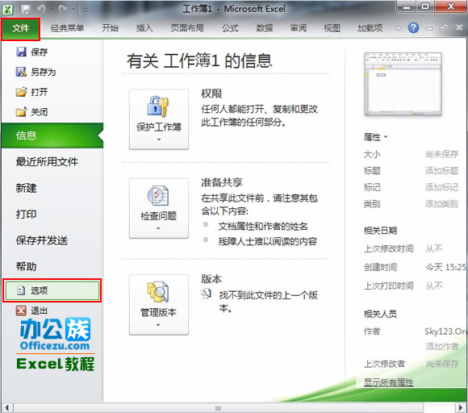Screen dimensions: 468x413
Task: Open the 文件 (File) tab
Action: point(21,29)
